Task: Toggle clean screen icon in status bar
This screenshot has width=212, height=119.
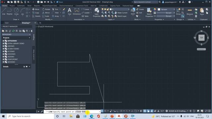Action: [x=206, y=111]
